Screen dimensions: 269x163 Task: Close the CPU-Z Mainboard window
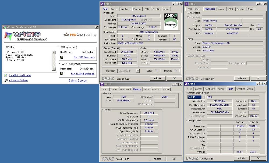click(265, 4)
